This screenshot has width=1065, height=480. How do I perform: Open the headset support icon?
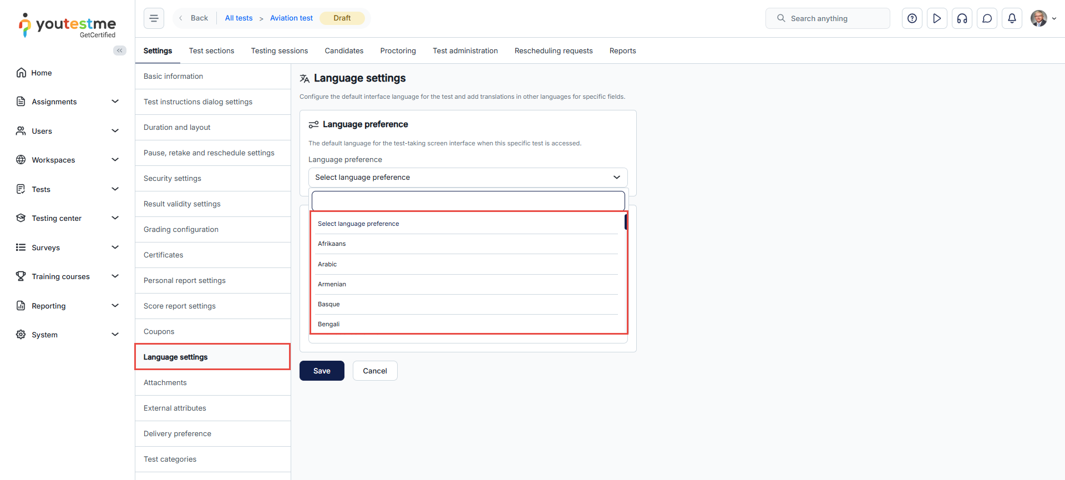962,18
